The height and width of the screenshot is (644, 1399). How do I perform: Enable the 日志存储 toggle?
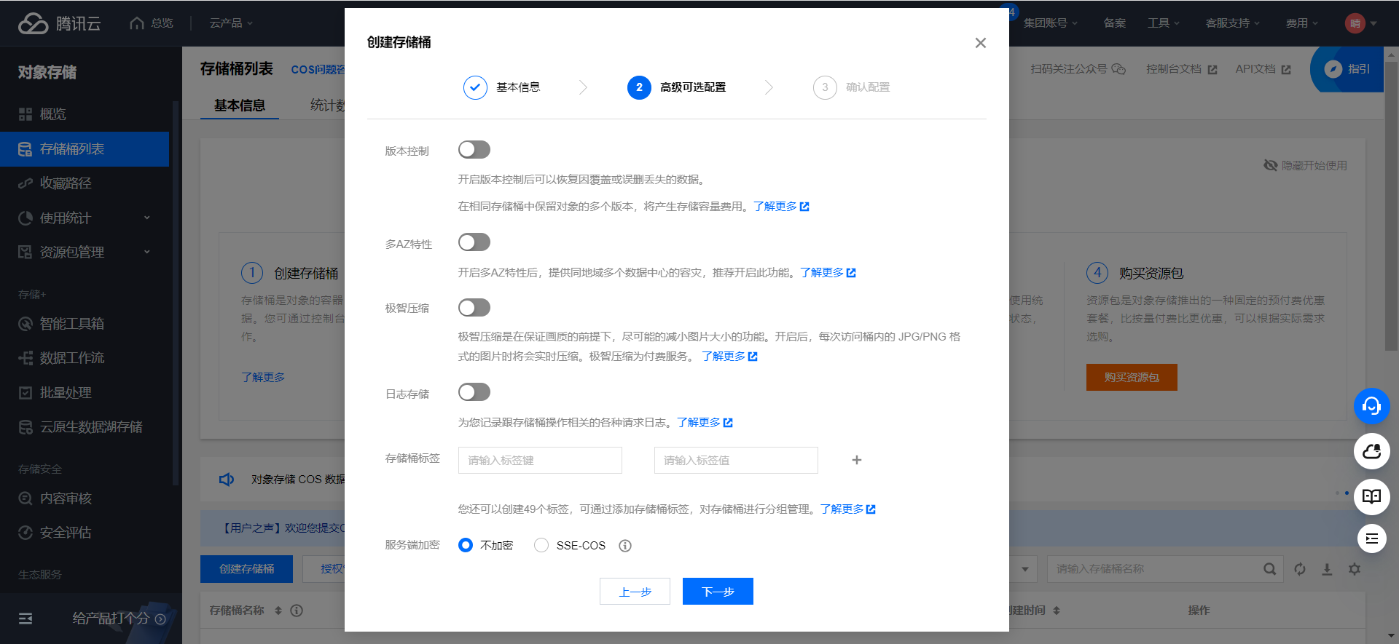474,392
